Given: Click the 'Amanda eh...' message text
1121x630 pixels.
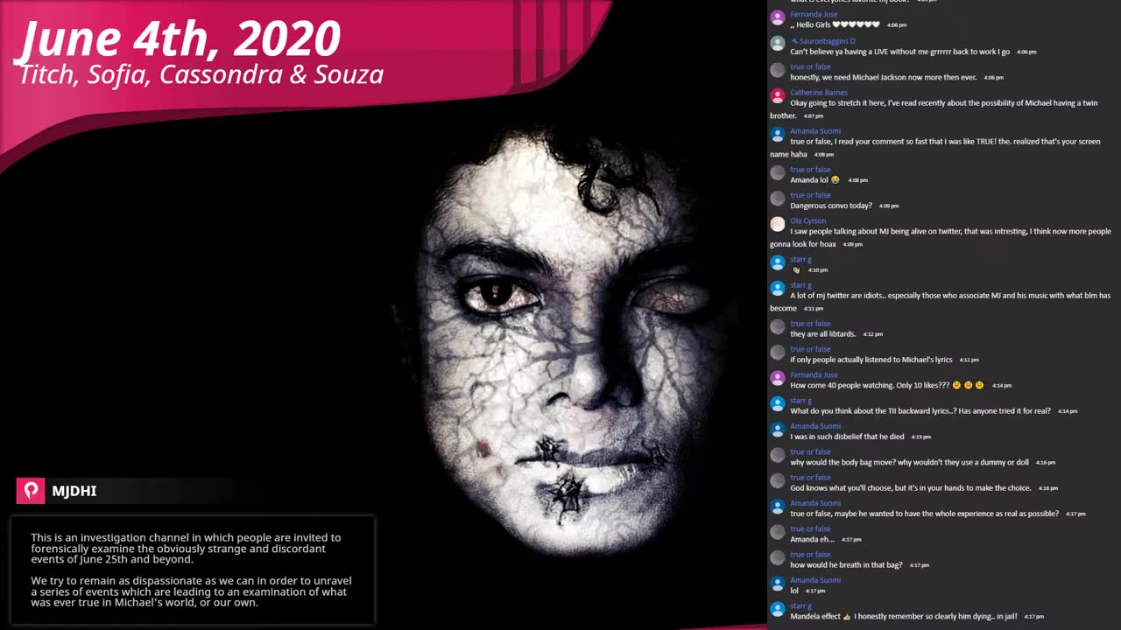Looking at the screenshot, I should (x=812, y=539).
